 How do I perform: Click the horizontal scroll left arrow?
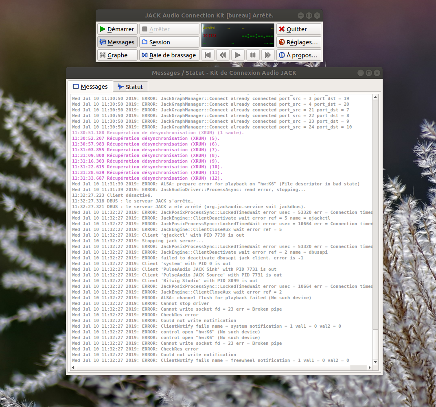[73, 368]
